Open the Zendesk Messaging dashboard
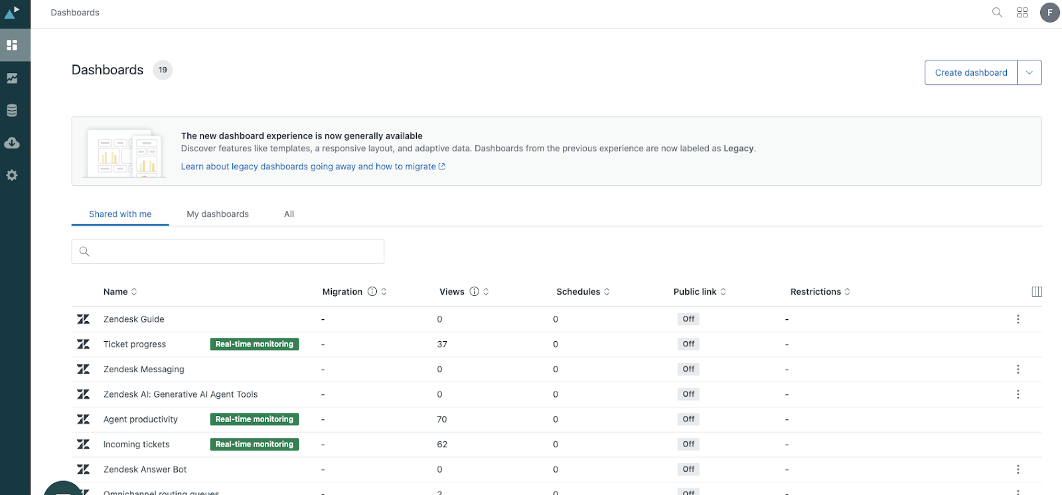Screen dimensions: 1062x495 [x=144, y=369]
